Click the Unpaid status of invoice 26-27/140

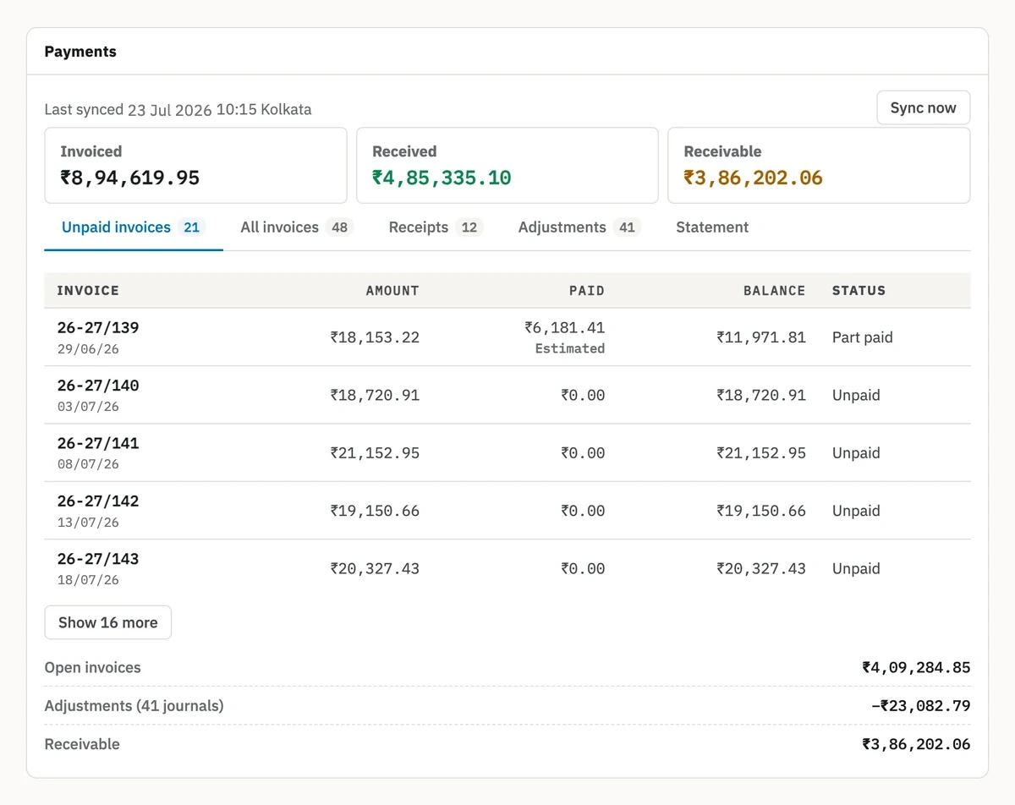click(x=856, y=395)
